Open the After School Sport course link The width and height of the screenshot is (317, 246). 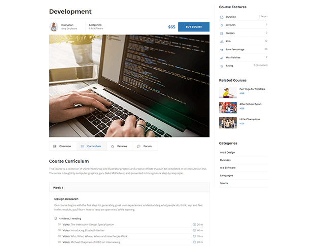pos(250,104)
